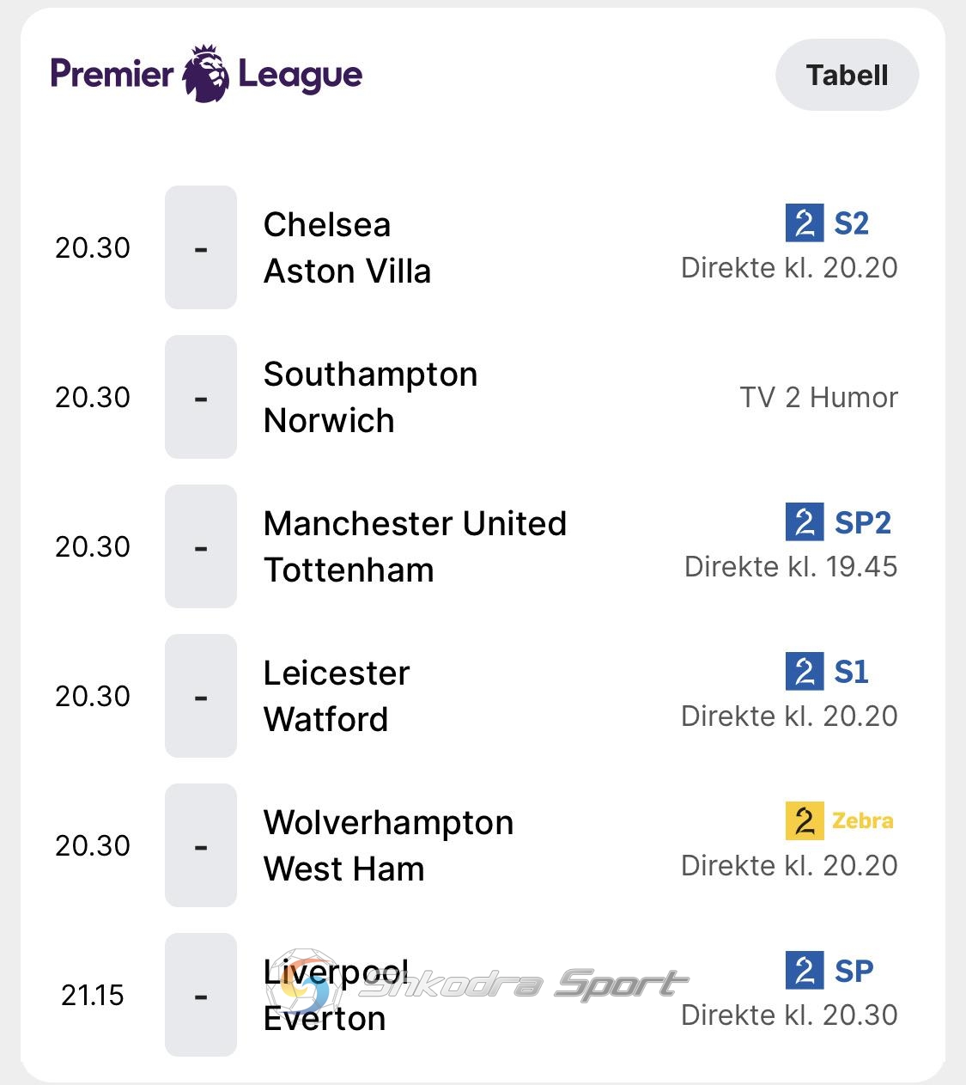
Task: Open the Leicester vs Watford fixture
Action: coord(337,696)
